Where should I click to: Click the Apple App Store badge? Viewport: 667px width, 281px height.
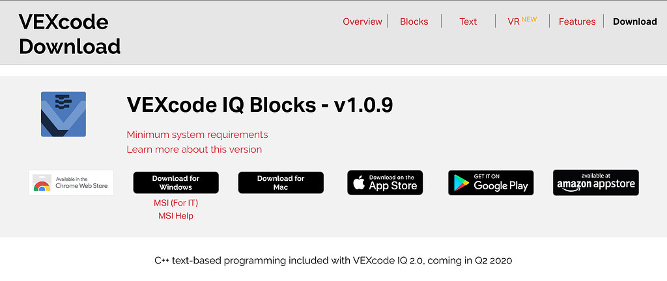point(385,183)
